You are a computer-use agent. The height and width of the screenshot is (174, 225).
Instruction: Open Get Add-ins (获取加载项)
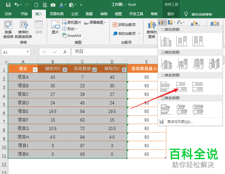click(124, 25)
